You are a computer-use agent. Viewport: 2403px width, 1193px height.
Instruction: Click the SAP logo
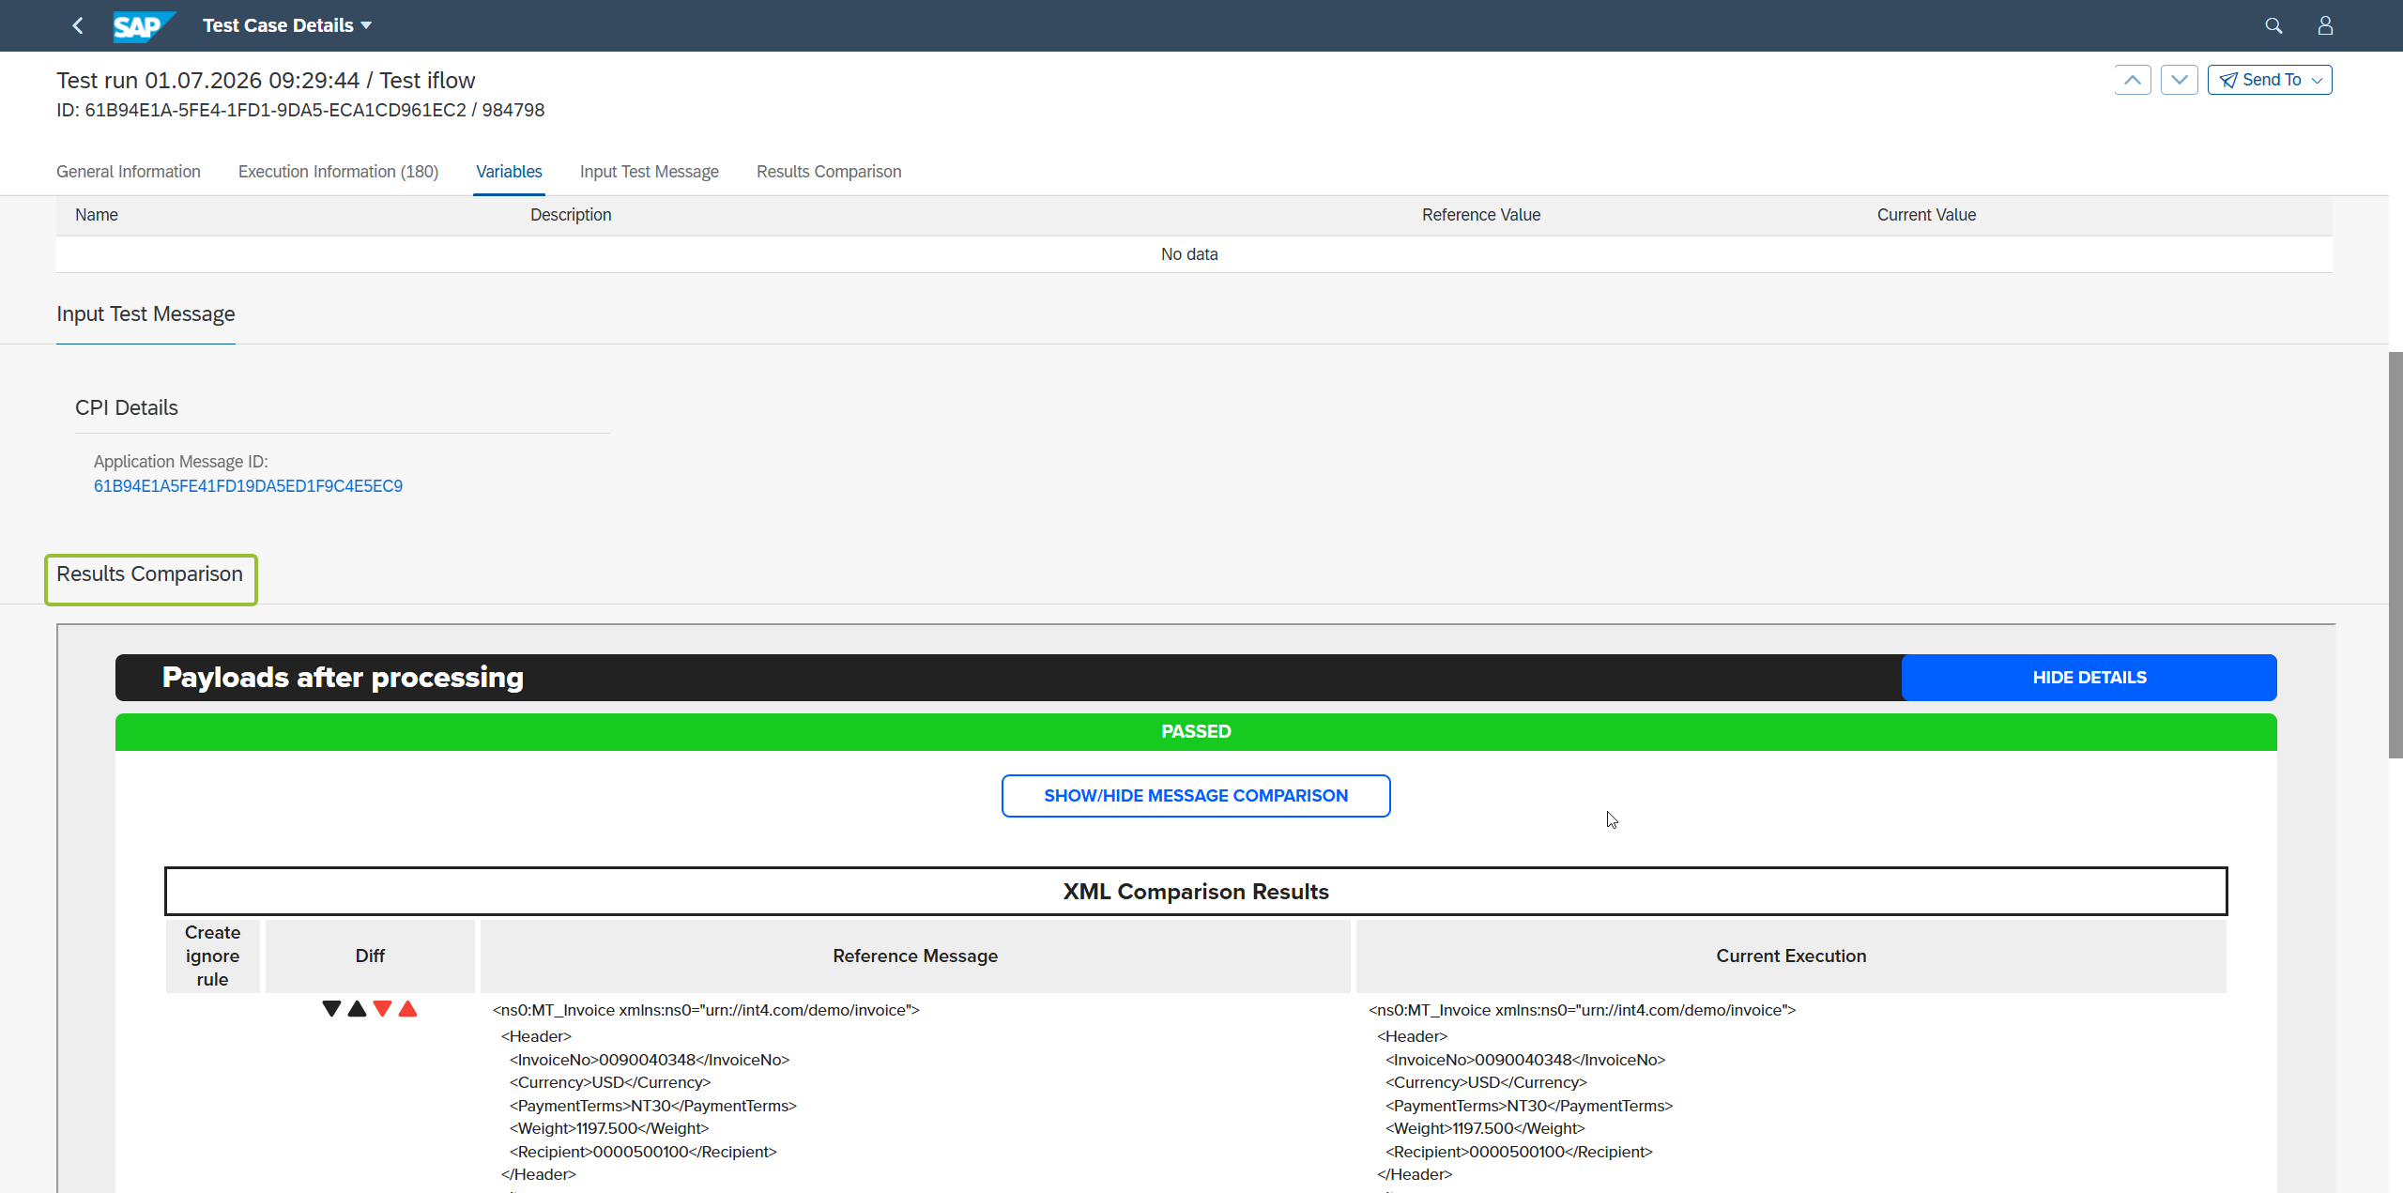click(144, 26)
